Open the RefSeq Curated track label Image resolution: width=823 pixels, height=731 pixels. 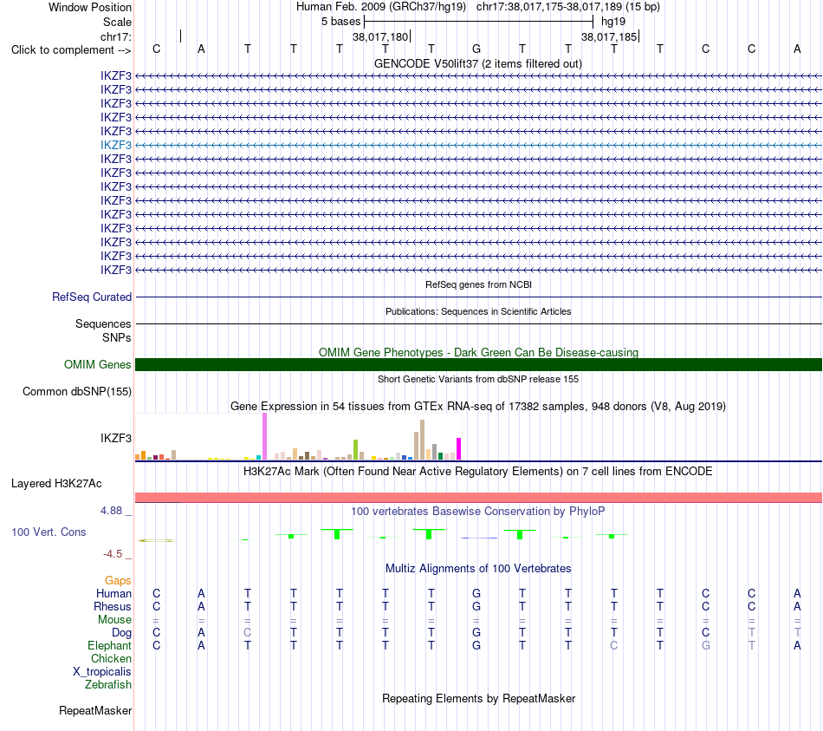click(92, 297)
